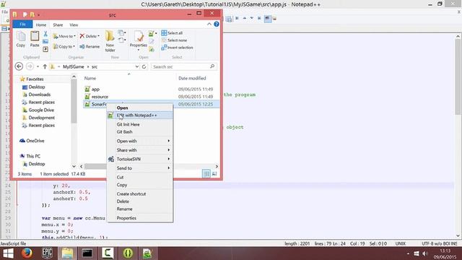This screenshot has width=462, height=260.
Task: Choose Cut in the context menu
Action: pos(139,177)
